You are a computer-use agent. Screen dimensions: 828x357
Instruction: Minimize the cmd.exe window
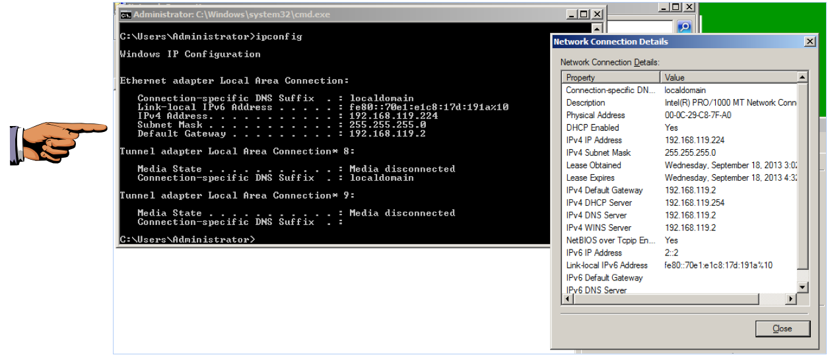[x=572, y=15]
